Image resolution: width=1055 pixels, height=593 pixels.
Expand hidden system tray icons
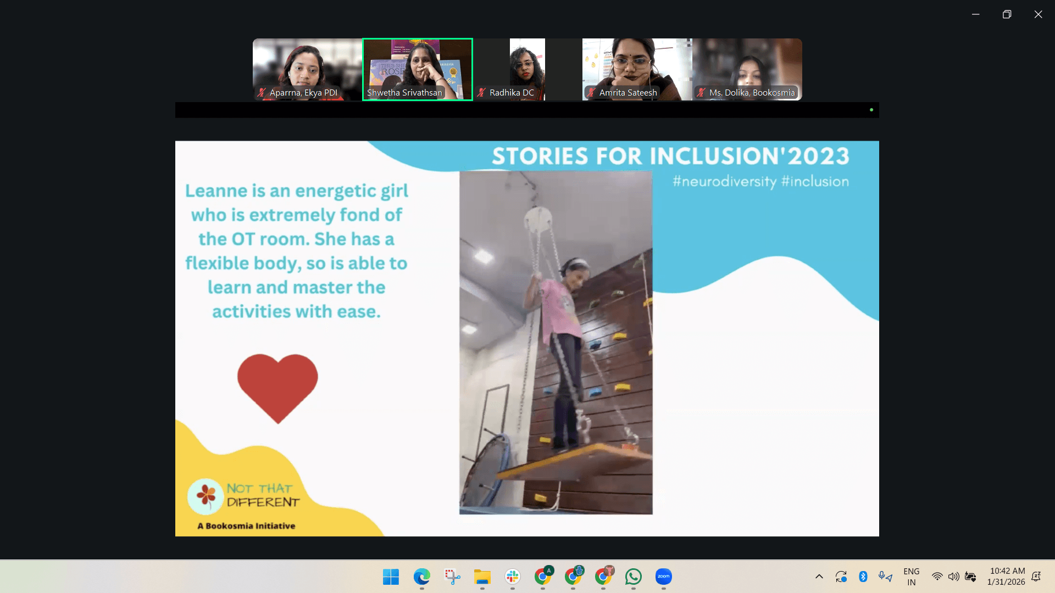(819, 577)
